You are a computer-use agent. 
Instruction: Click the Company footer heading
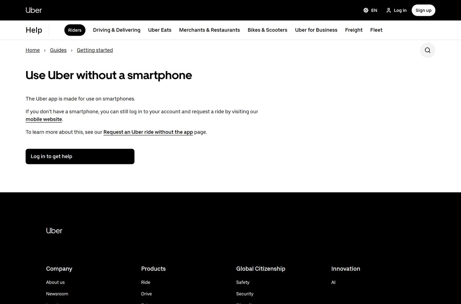click(x=59, y=269)
